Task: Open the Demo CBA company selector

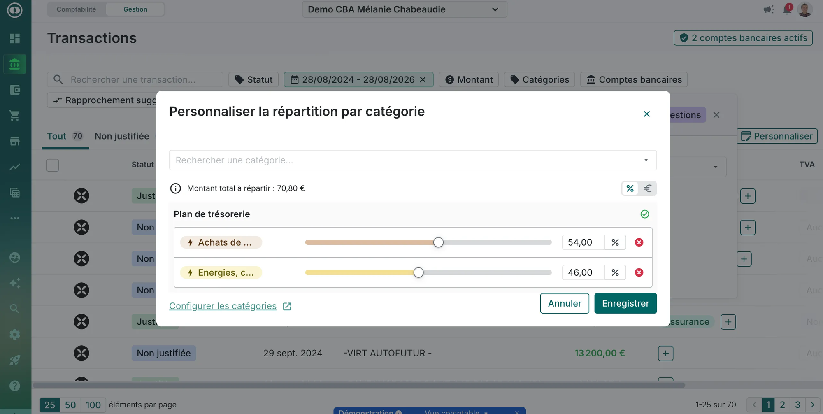Action: click(x=404, y=9)
